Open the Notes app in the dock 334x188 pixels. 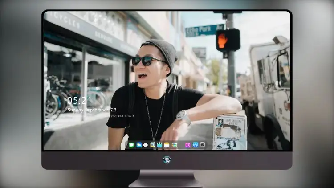167,145
